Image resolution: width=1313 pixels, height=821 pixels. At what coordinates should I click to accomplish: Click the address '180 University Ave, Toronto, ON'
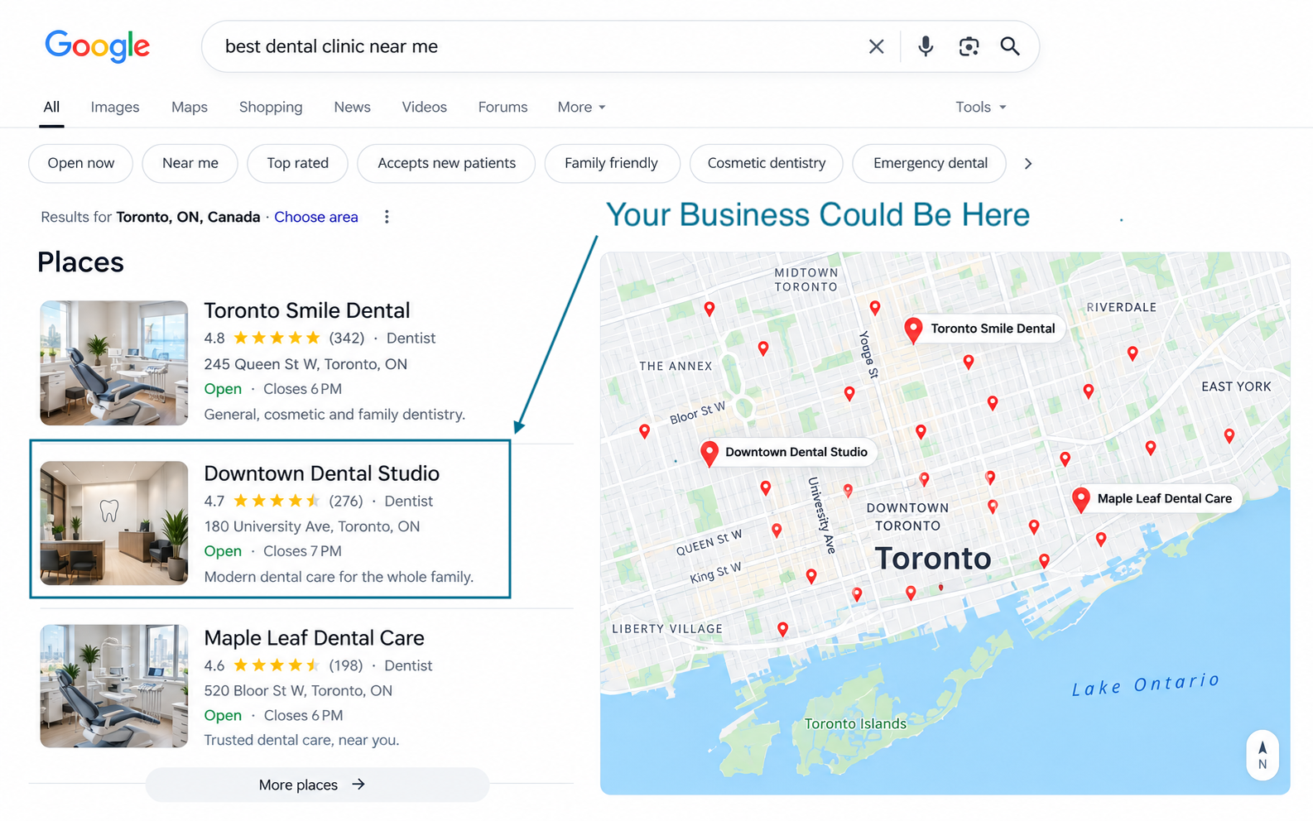click(312, 526)
